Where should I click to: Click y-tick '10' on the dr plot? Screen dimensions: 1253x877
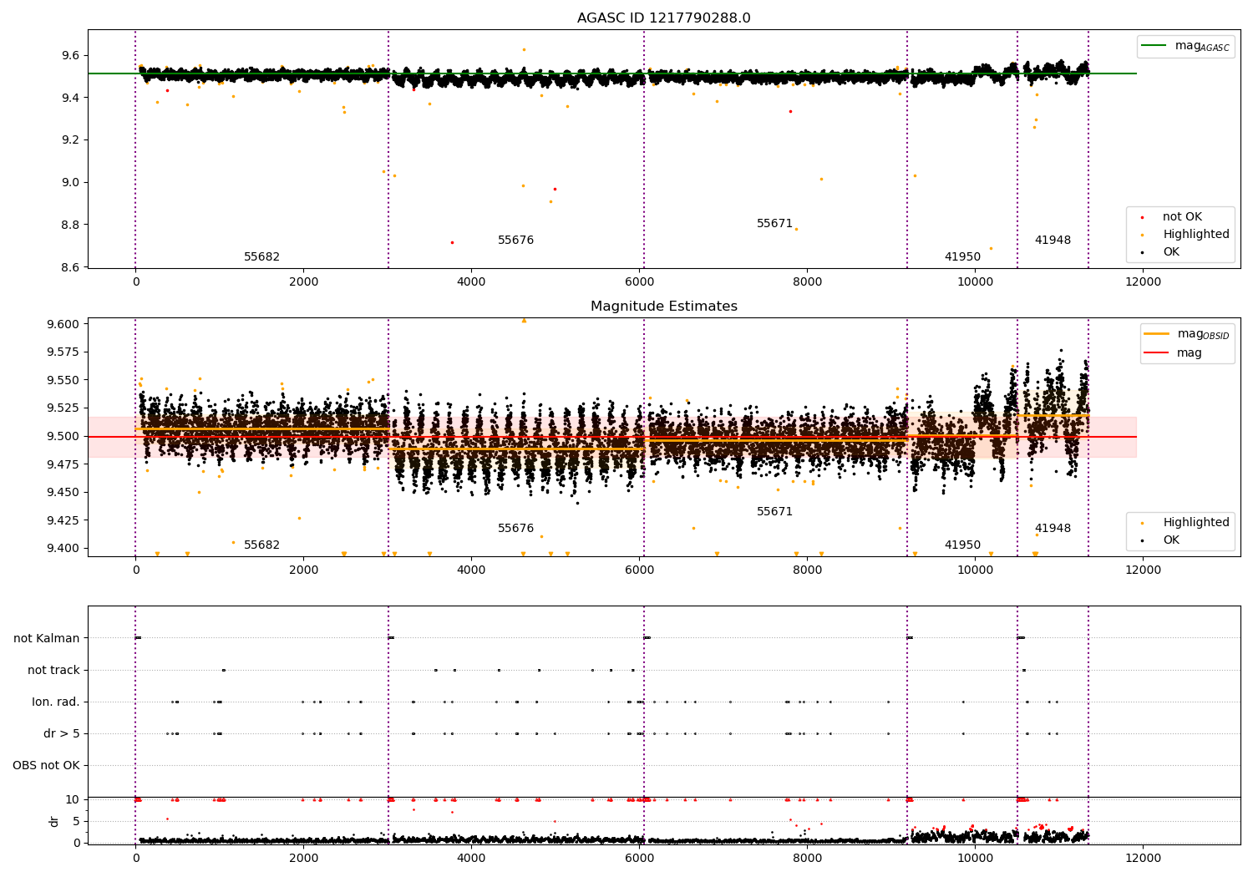(x=73, y=800)
